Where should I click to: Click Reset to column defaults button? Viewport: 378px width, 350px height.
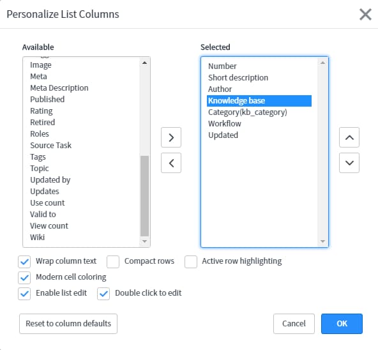coord(68,324)
